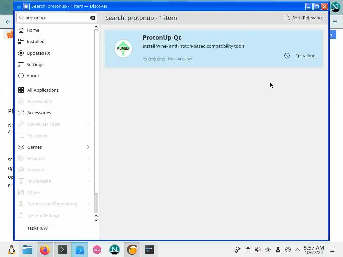
Task: Click sidebar scrollbar up arrow
Action: [x=96, y=27]
